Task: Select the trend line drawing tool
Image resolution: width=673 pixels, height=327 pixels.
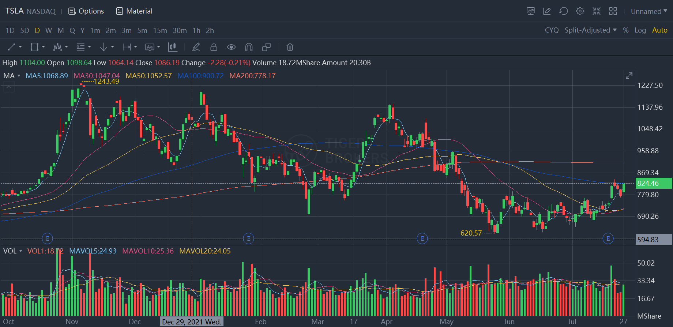Action: click(12, 47)
